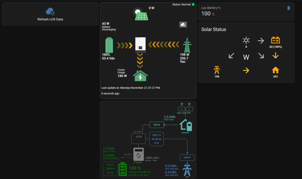302x179 pixels.
Task: Click the green battery icon in lower diagram
Action: [x=123, y=169]
